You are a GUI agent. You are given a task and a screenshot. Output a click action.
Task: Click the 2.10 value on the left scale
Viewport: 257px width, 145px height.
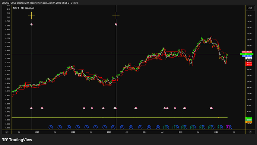click(9, 9)
